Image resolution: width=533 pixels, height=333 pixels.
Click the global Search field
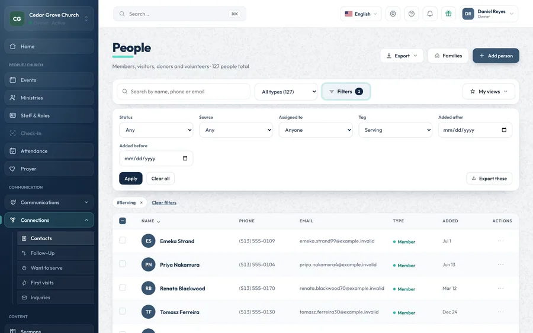179,14
